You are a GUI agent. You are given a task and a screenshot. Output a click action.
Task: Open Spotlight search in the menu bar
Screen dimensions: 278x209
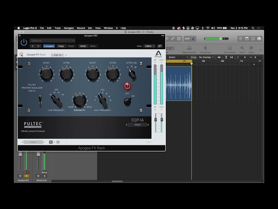[253, 28]
